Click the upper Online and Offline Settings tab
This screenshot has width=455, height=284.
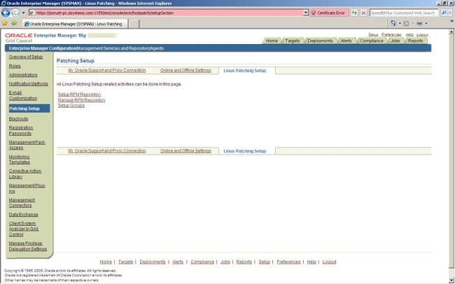[x=185, y=71]
